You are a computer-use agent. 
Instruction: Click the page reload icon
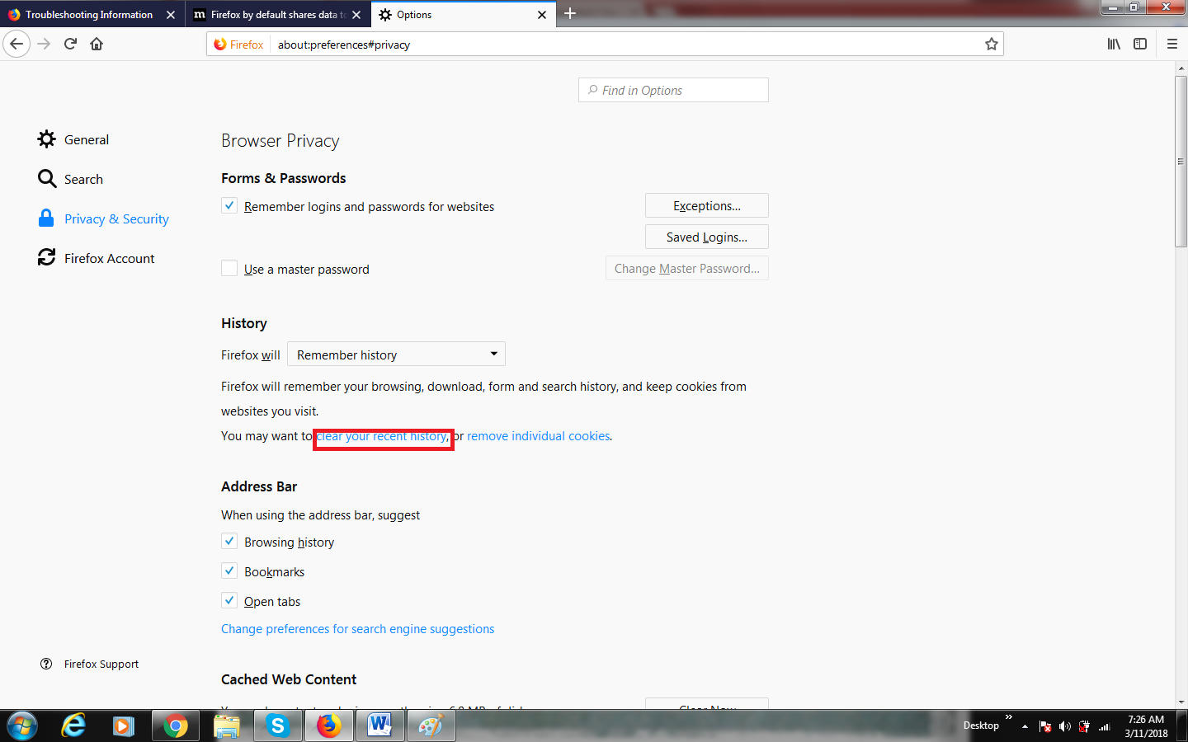pos(70,44)
